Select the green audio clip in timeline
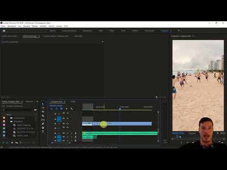Image resolution: width=227 pixels, height=170 pixels. 120,134
